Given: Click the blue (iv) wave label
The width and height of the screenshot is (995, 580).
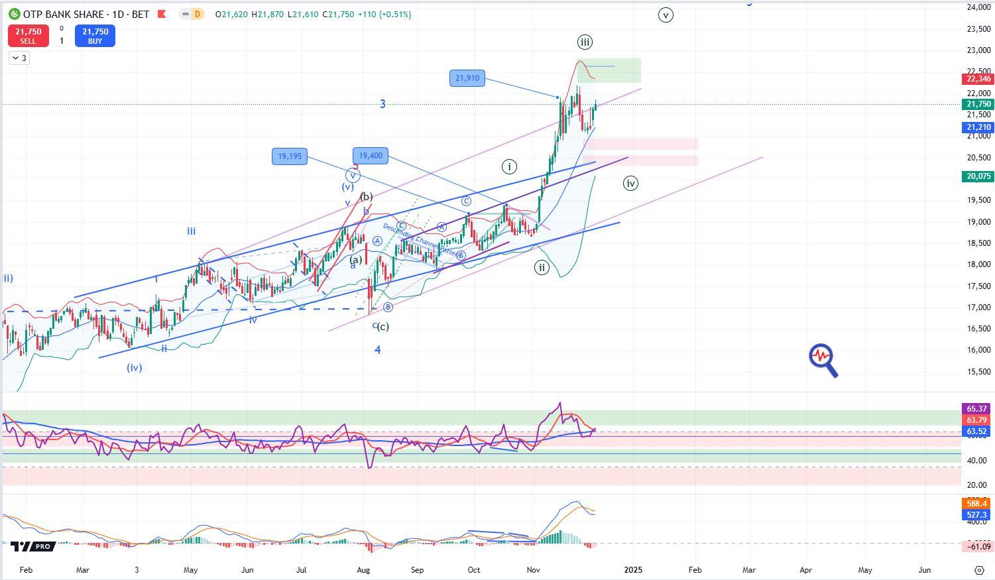Looking at the screenshot, I should click(x=135, y=368).
